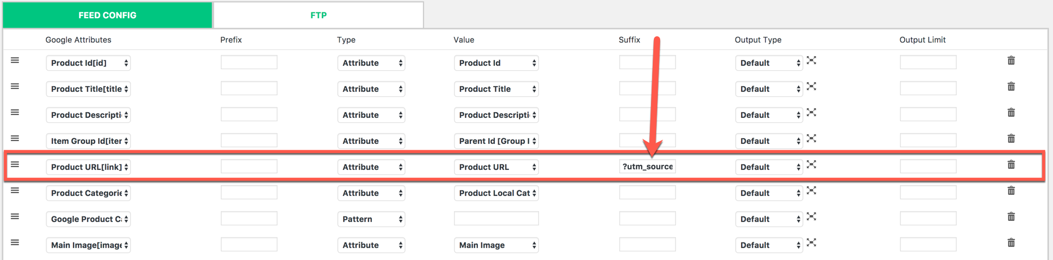
Task: Grab drag handle of Product Title row
Action: pyautogui.click(x=15, y=87)
